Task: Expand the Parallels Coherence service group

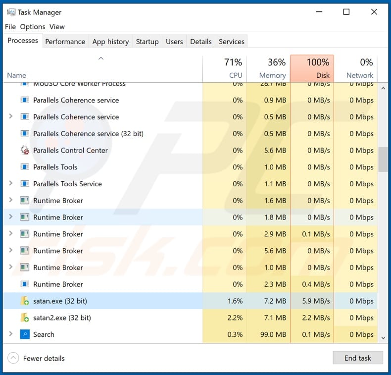Action: click(x=11, y=116)
